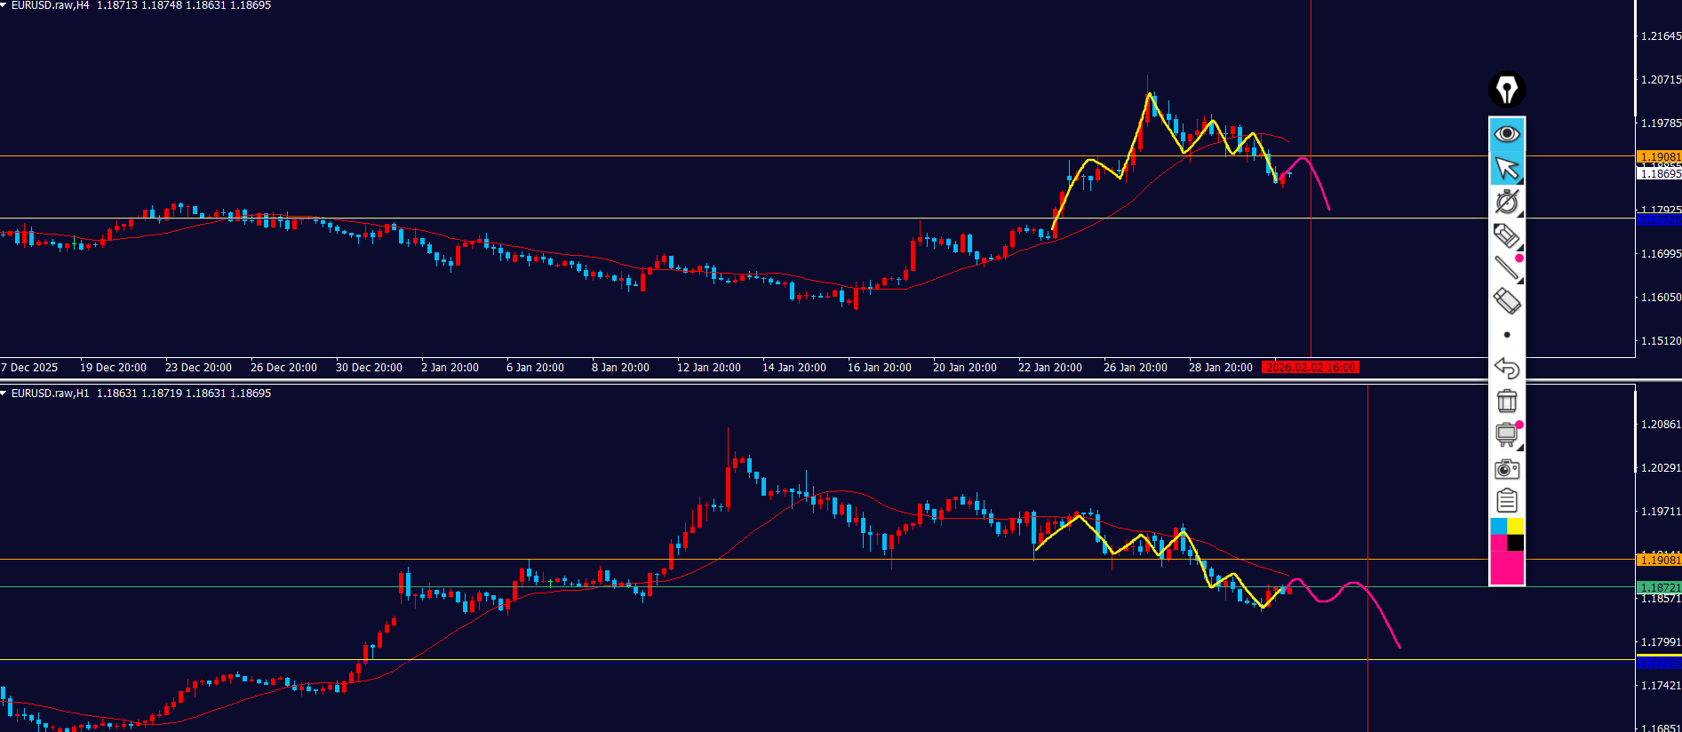The width and height of the screenshot is (1682, 732).
Task: Expand the EURUSD.raw,H4 chart title arrow
Action: click(4, 5)
